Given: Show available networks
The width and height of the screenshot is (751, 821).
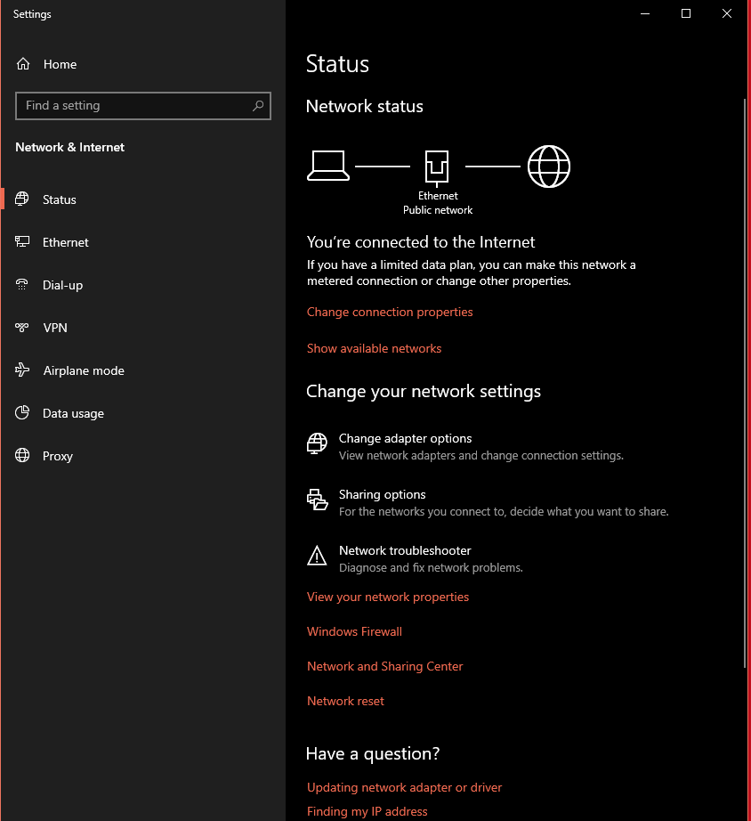Looking at the screenshot, I should pos(375,349).
